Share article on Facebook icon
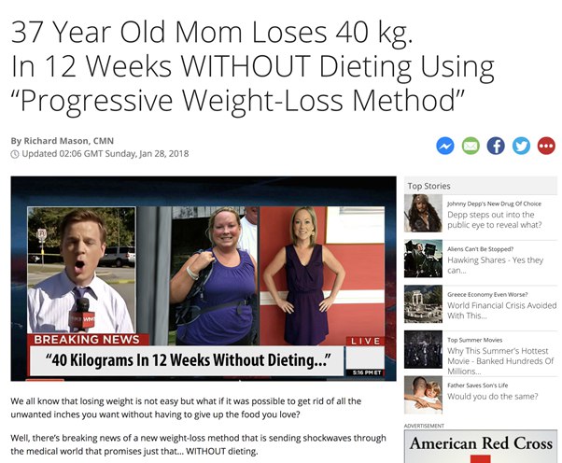Viewport: 562px width, 463px height. (x=496, y=147)
